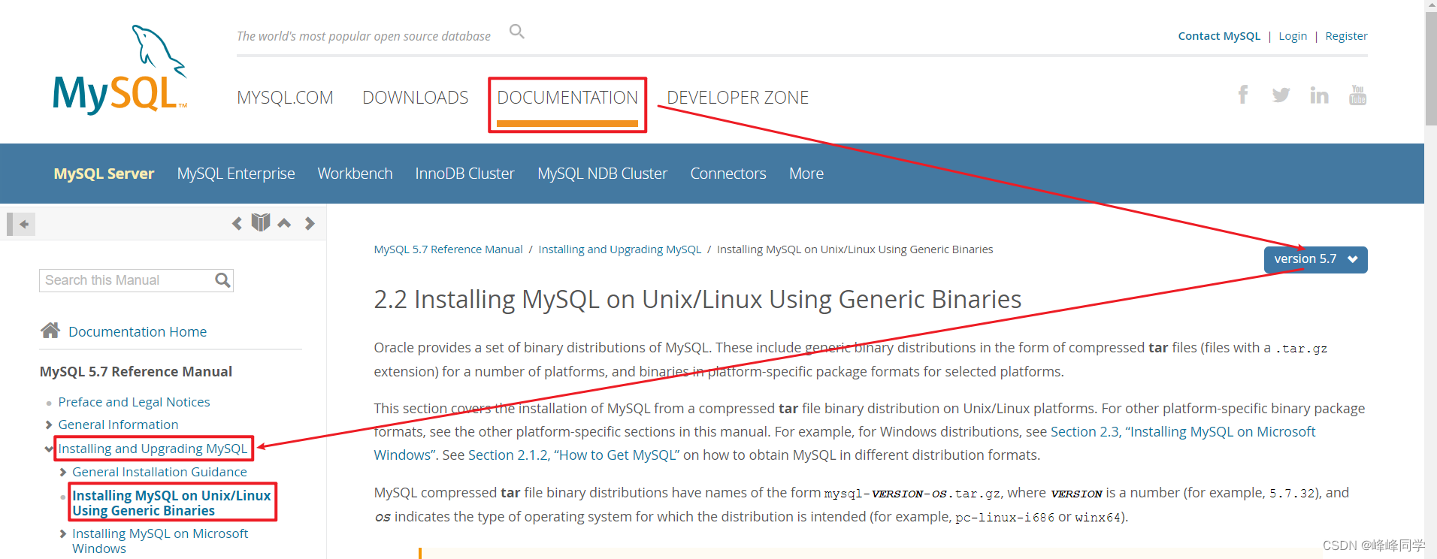
Task: Expand Installing MySQL on Microsoft Windows node
Action: click(x=63, y=534)
